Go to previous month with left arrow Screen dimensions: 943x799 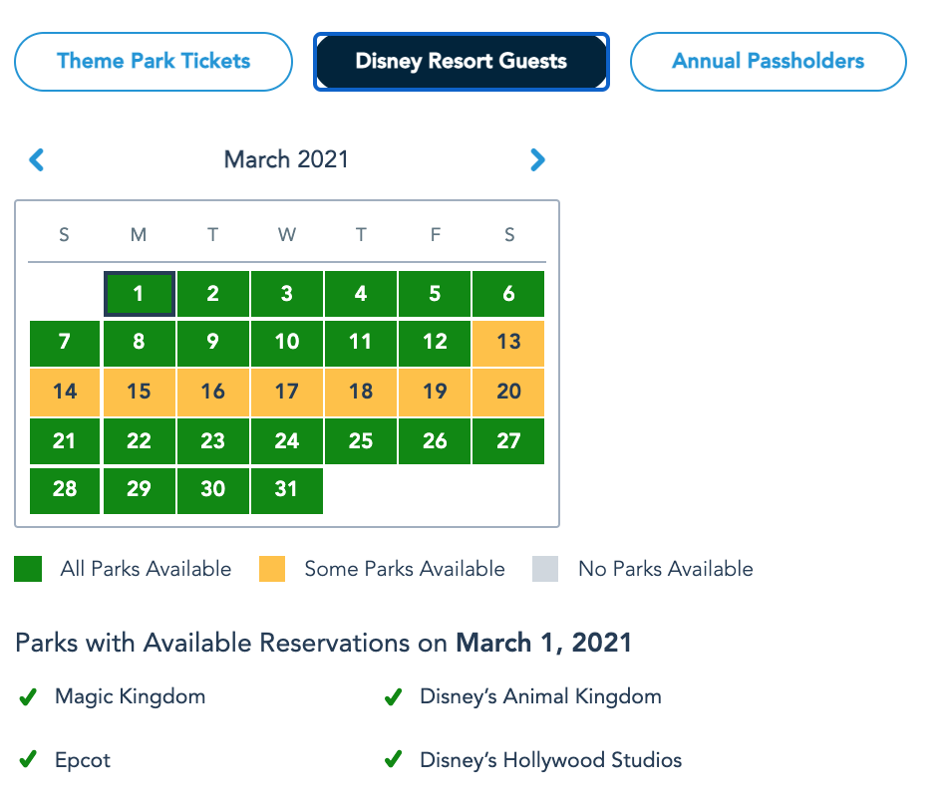tap(37, 159)
